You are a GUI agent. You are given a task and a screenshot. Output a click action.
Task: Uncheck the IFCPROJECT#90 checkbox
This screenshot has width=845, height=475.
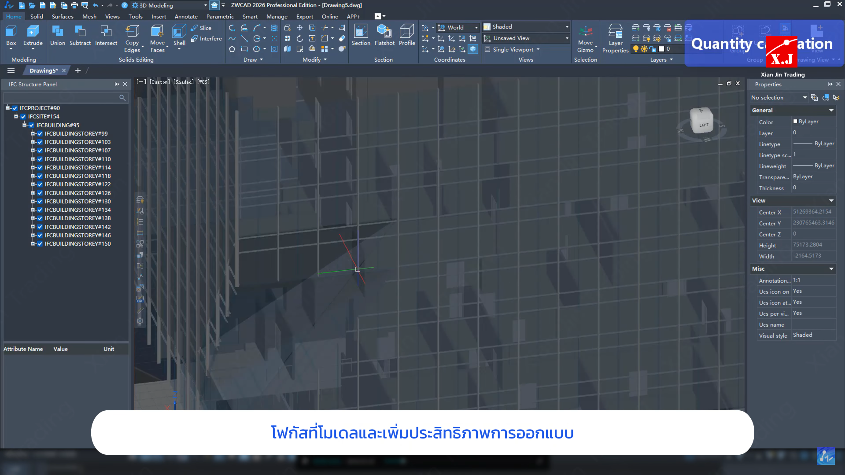click(x=15, y=108)
